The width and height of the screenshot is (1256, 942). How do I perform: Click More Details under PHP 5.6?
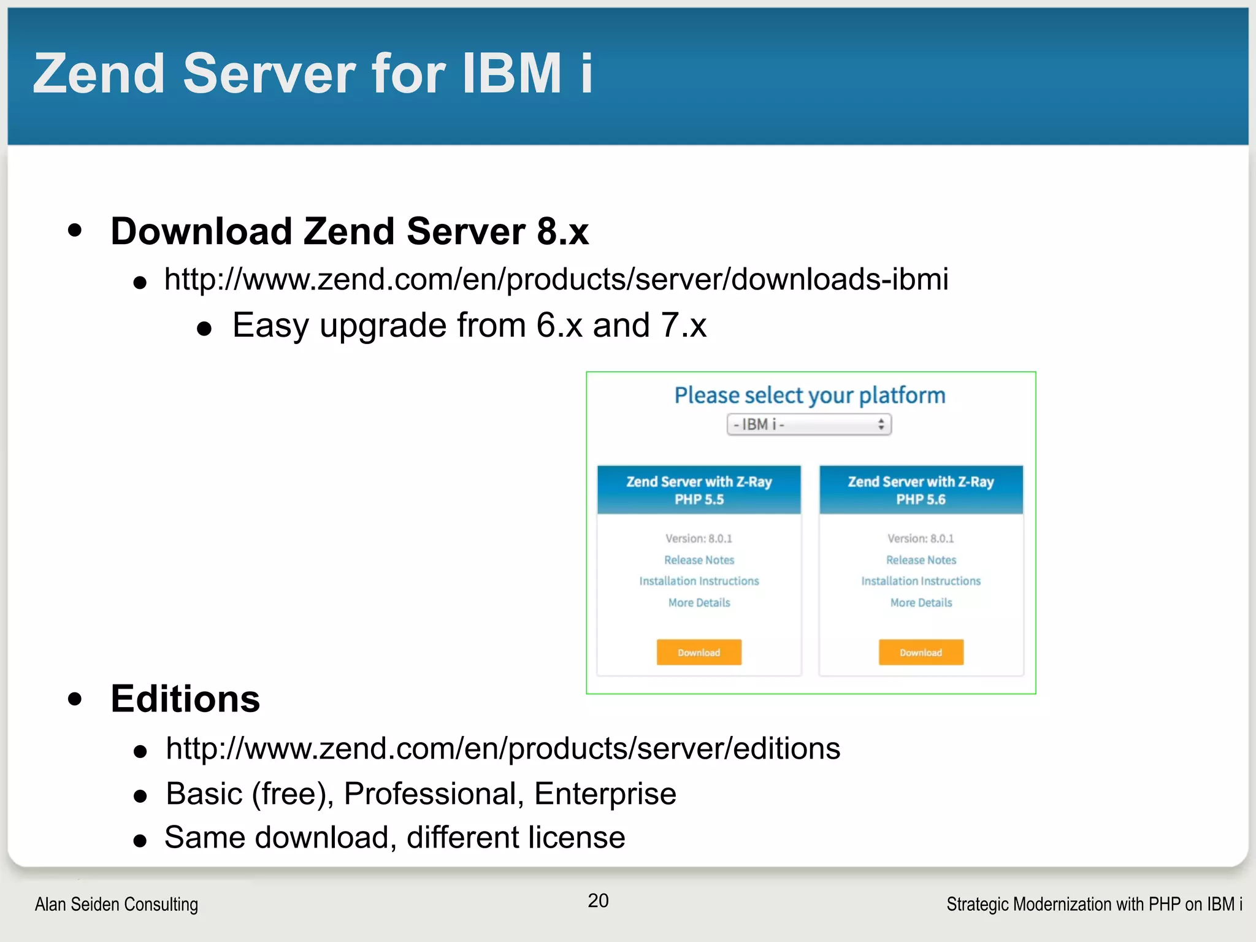click(921, 602)
